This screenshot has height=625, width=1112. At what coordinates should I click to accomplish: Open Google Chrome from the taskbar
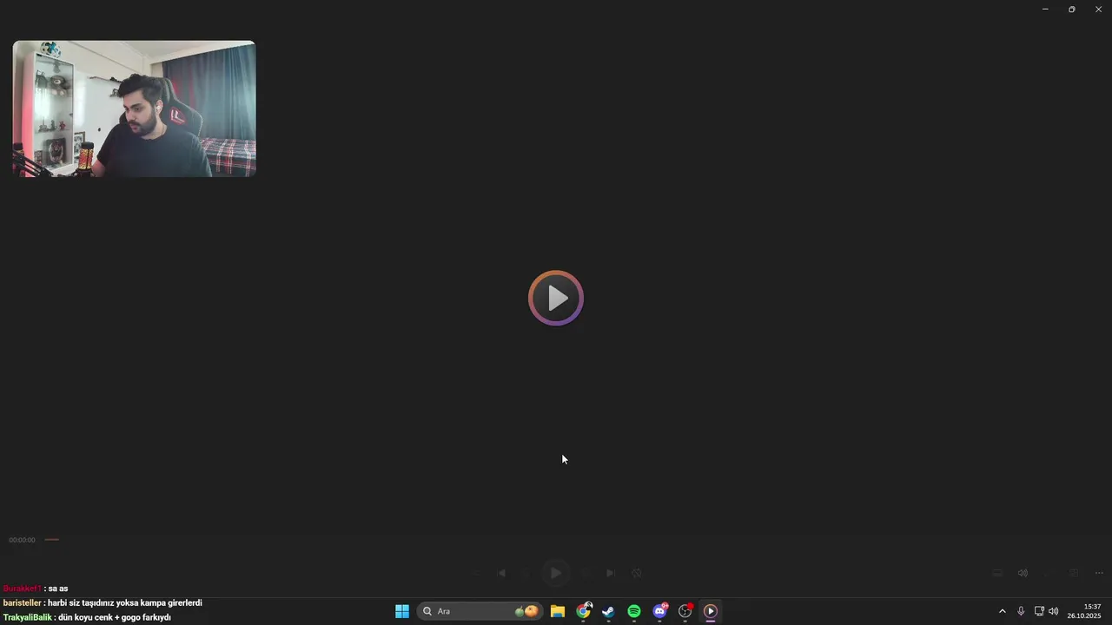(583, 611)
